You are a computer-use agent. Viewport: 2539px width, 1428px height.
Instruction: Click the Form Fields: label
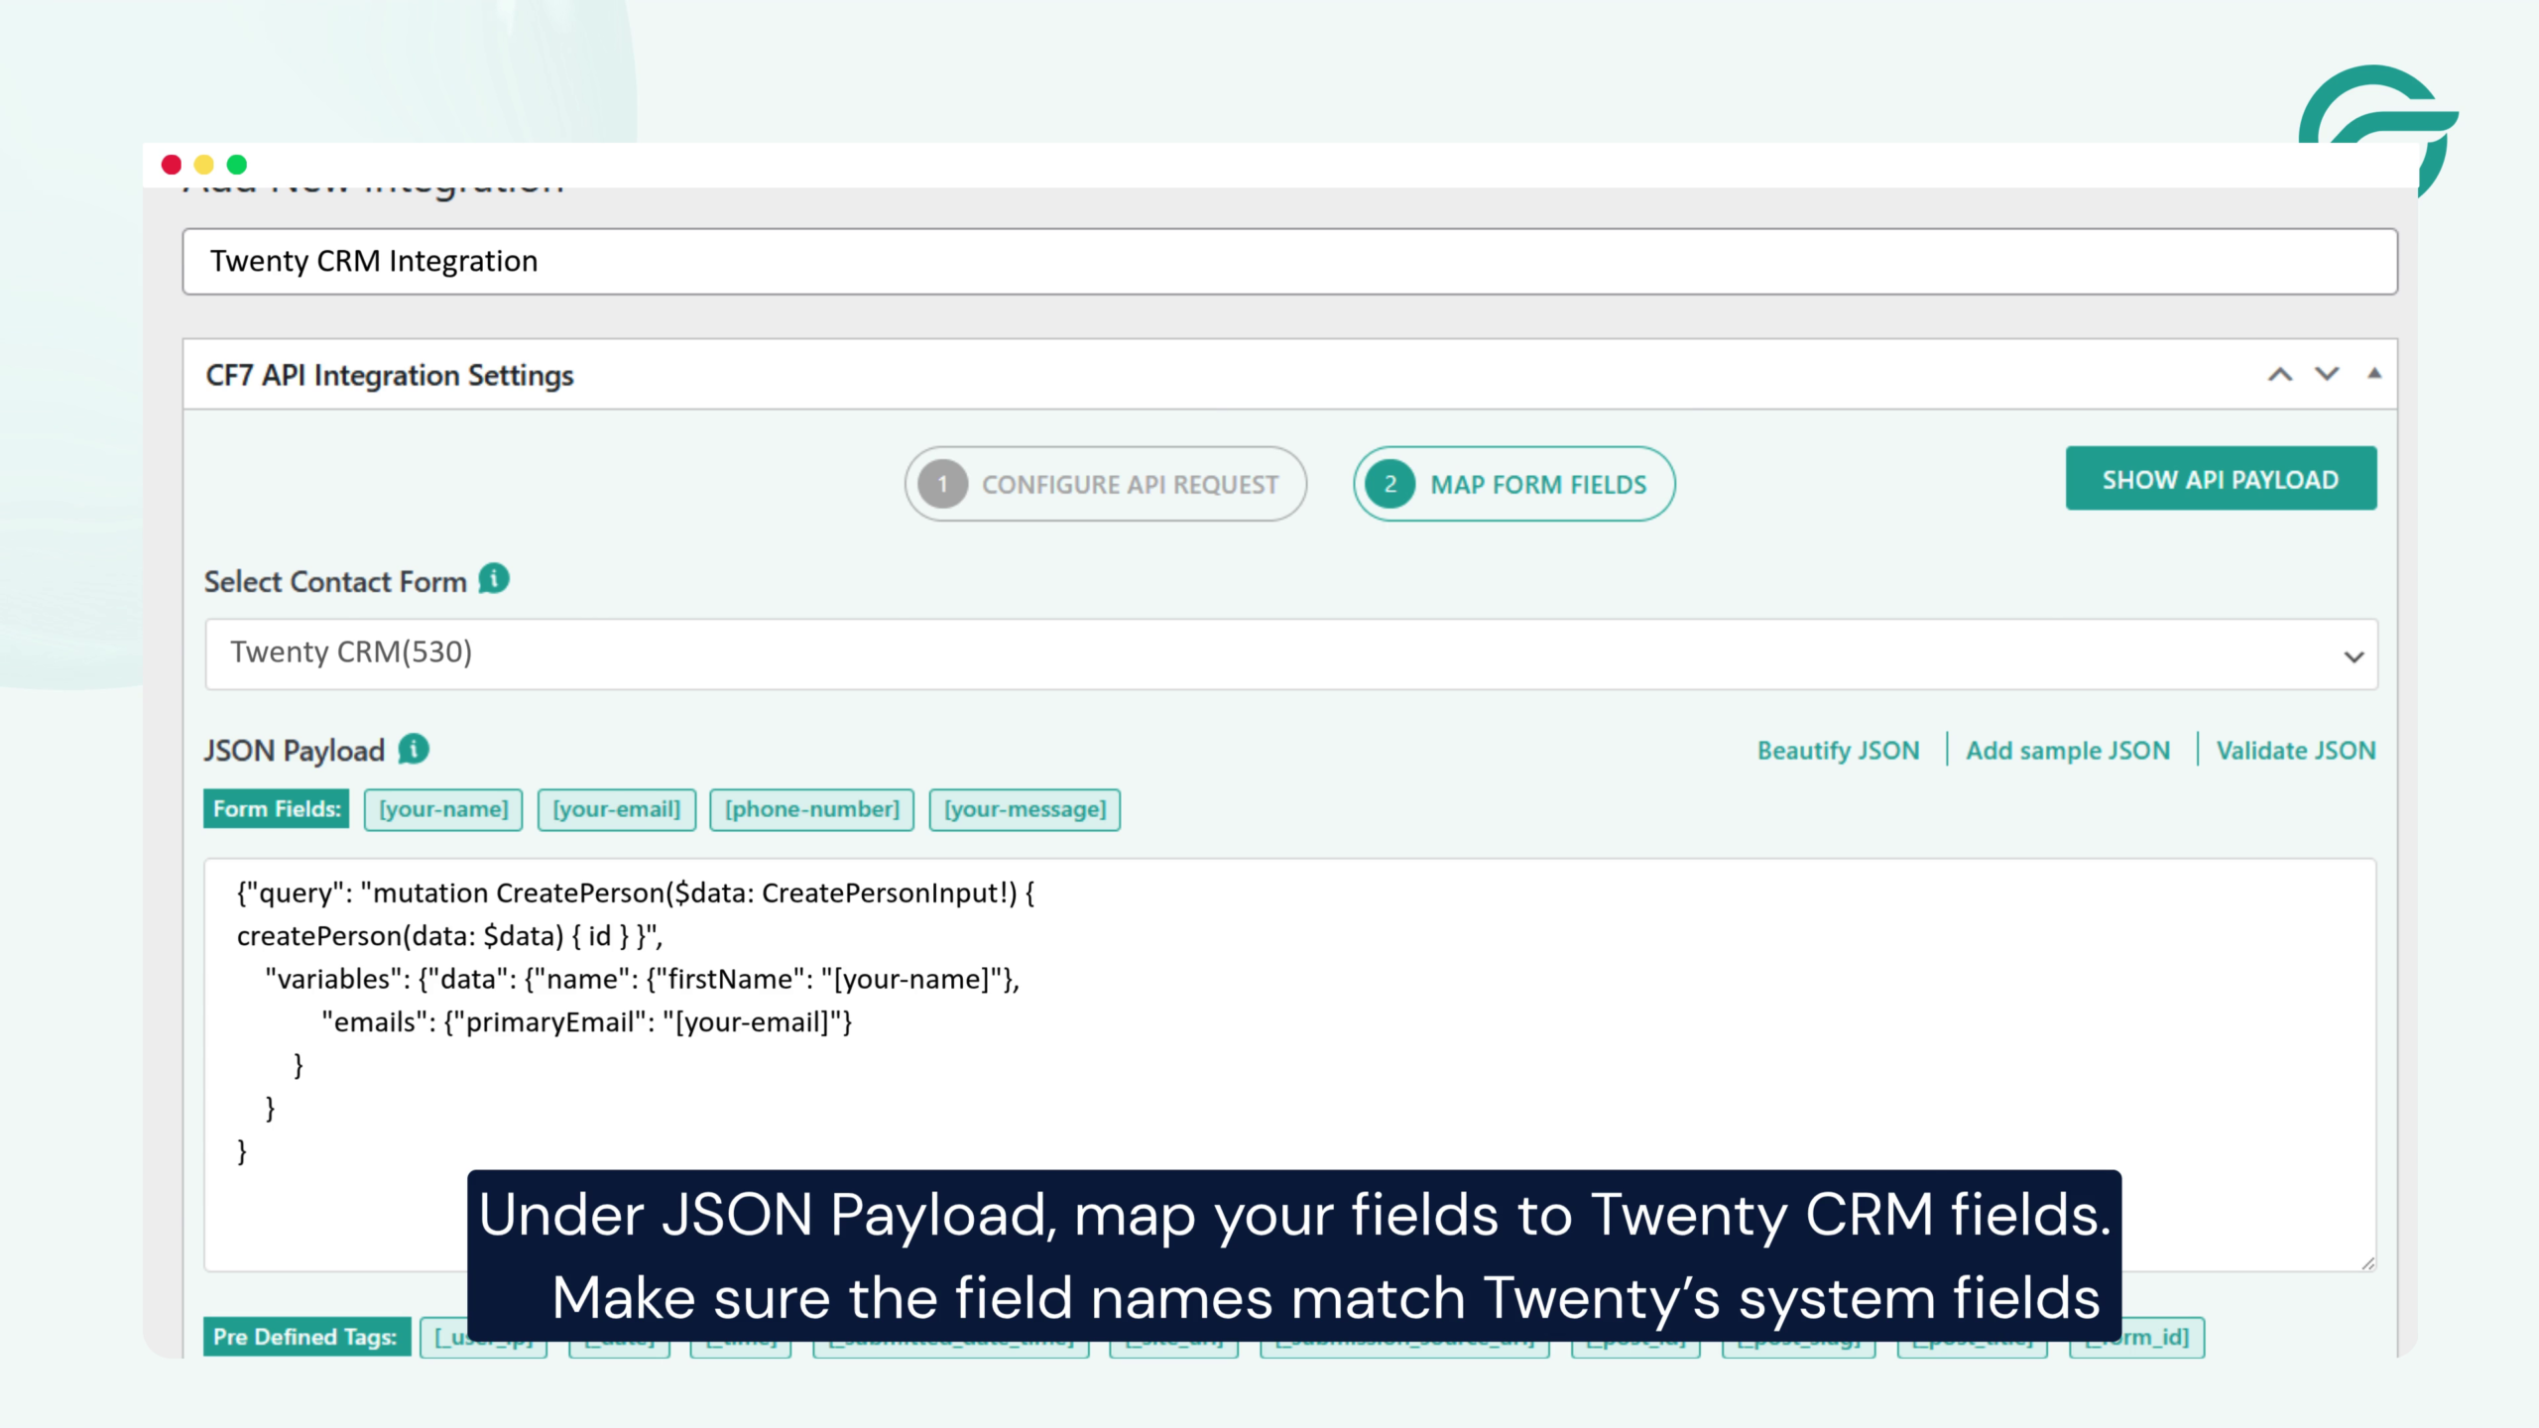[277, 809]
